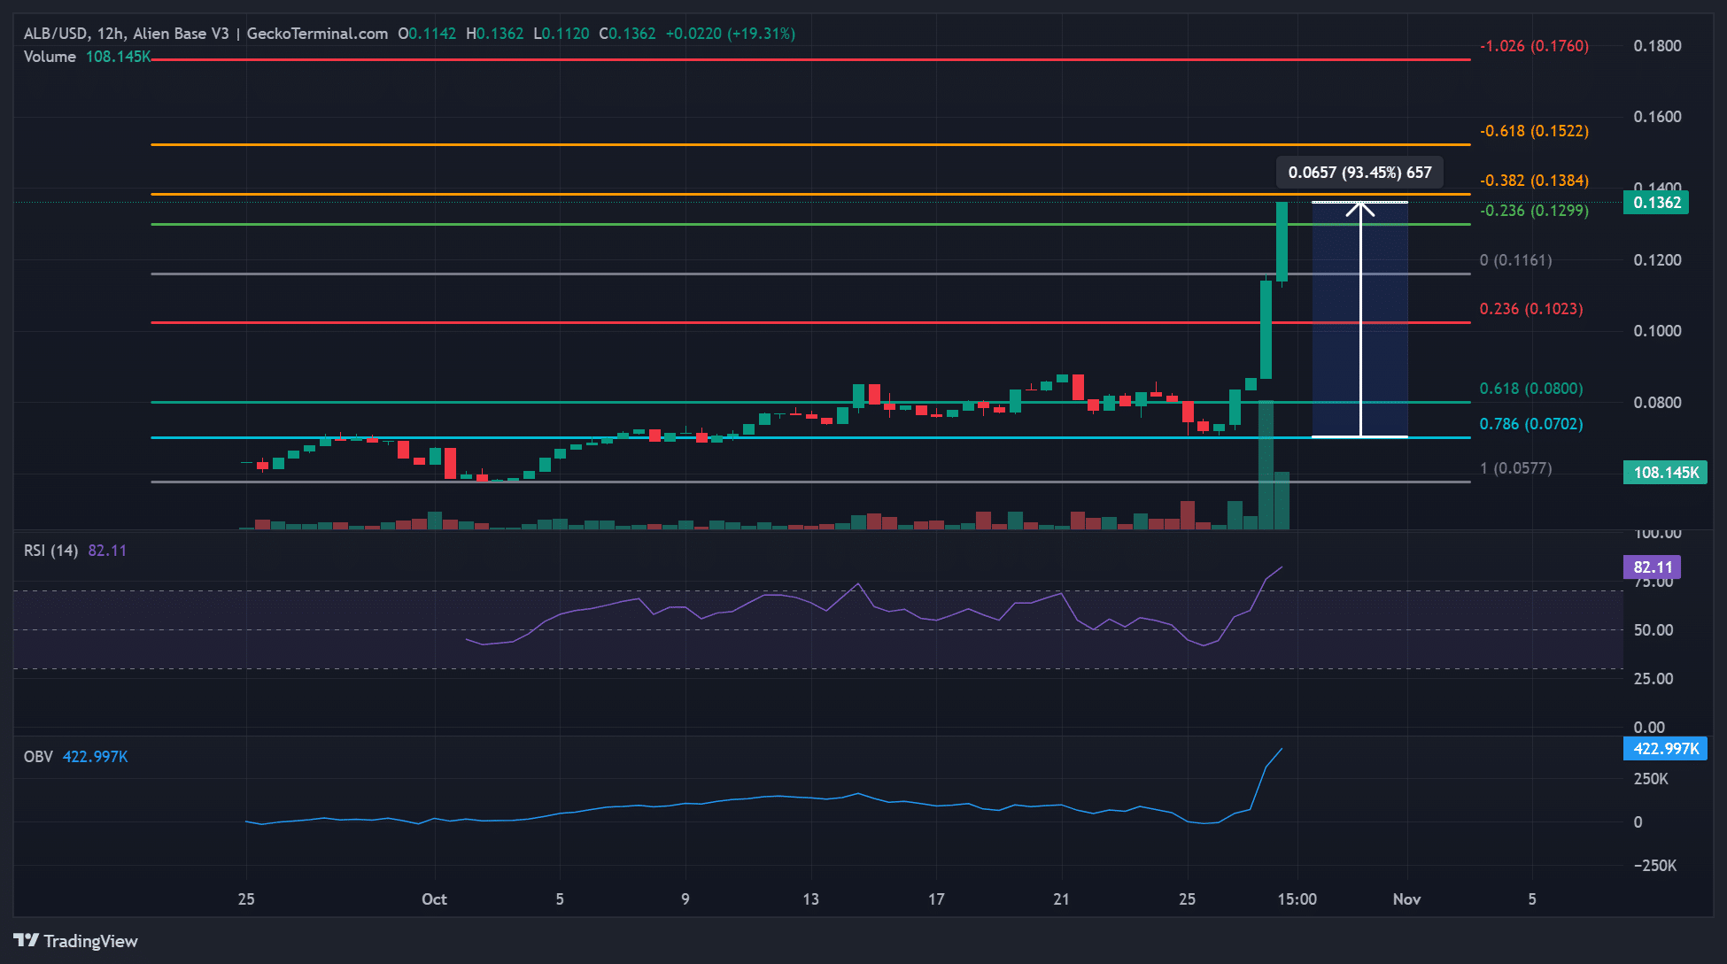The width and height of the screenshot is (1727, 964).
Task: Click the -0.236 (0.1299) Fibonacci label
Action: [x=1534, y=211]
